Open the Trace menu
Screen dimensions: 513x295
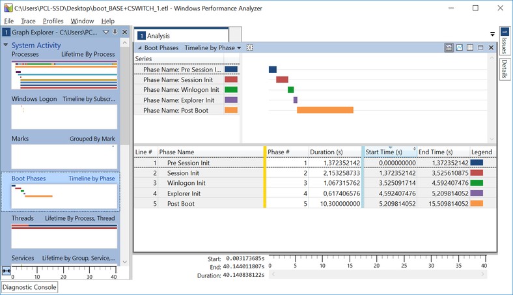click(x=28, y=21)
